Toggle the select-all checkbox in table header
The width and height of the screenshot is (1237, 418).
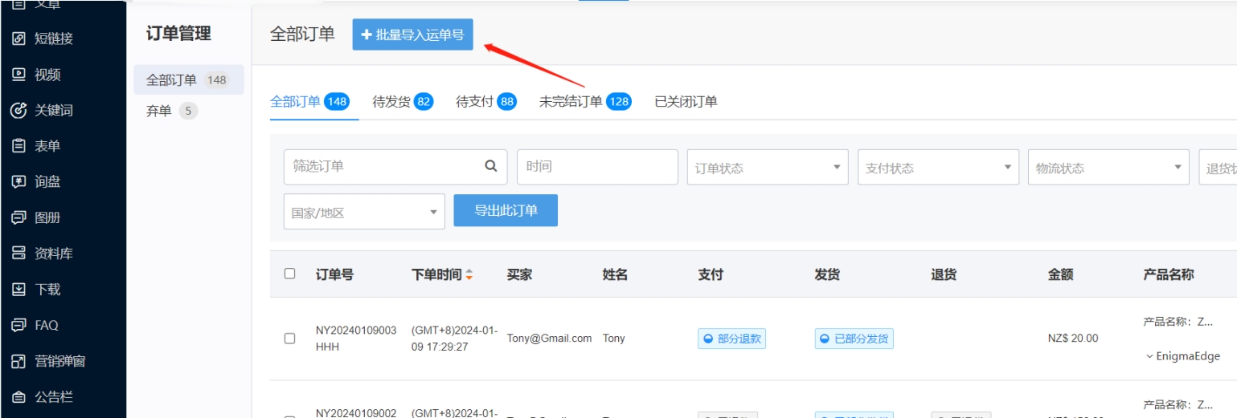coord(289,274)
